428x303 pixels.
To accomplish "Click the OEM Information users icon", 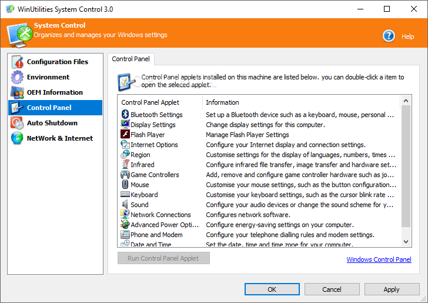I will 17,92.
